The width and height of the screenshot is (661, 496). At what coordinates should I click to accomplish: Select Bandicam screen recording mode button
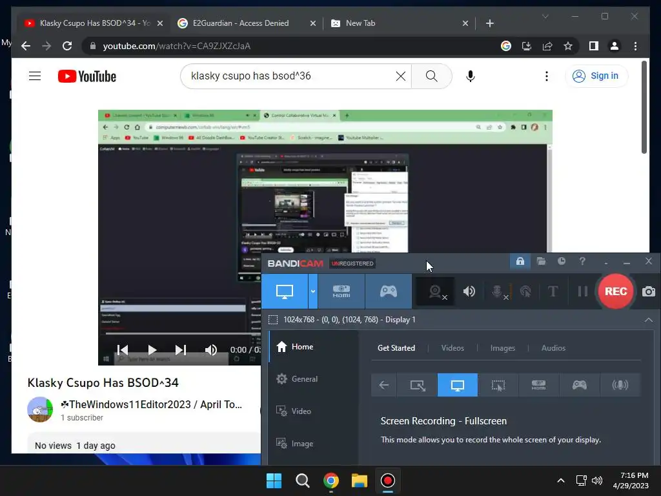pos(285,291)
